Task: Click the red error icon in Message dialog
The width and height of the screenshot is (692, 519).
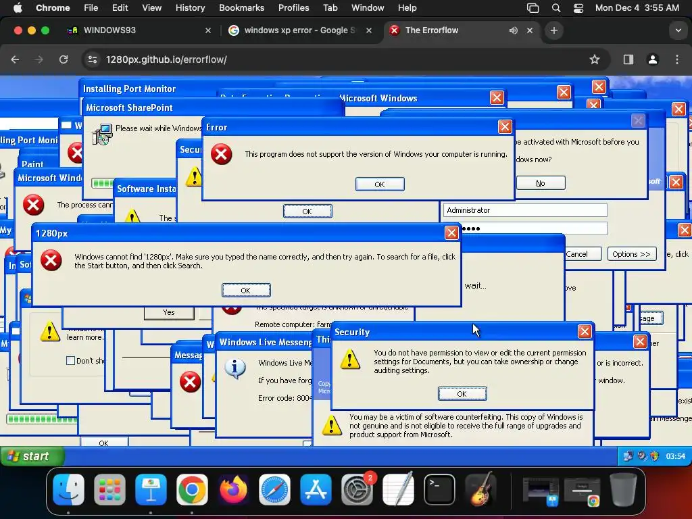Action: click(190, 382)
